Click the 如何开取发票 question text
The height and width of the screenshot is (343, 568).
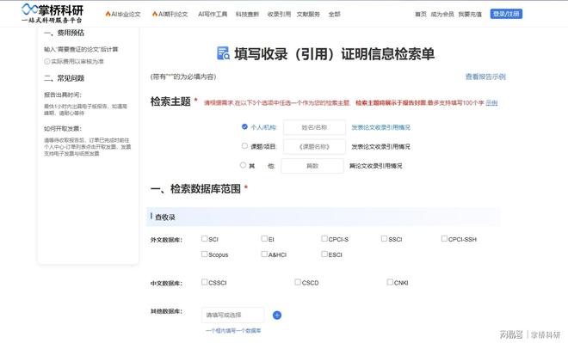pyautogui.click(x=63, y=128)
